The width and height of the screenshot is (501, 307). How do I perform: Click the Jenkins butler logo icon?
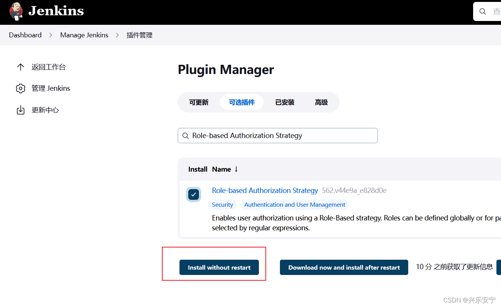[x=16, y=11]
